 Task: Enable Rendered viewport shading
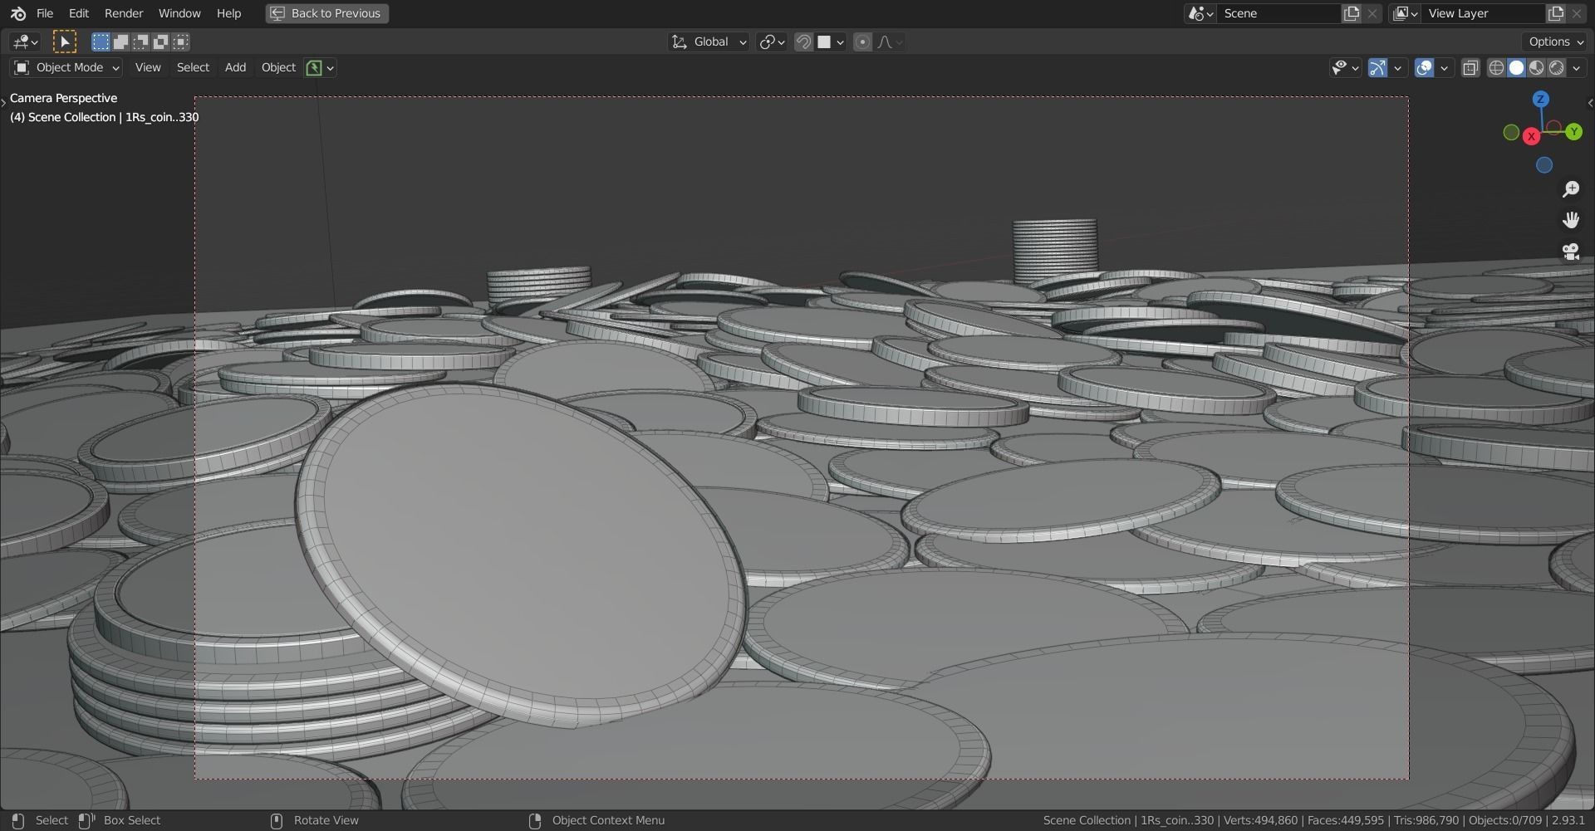click(1557, 67)
